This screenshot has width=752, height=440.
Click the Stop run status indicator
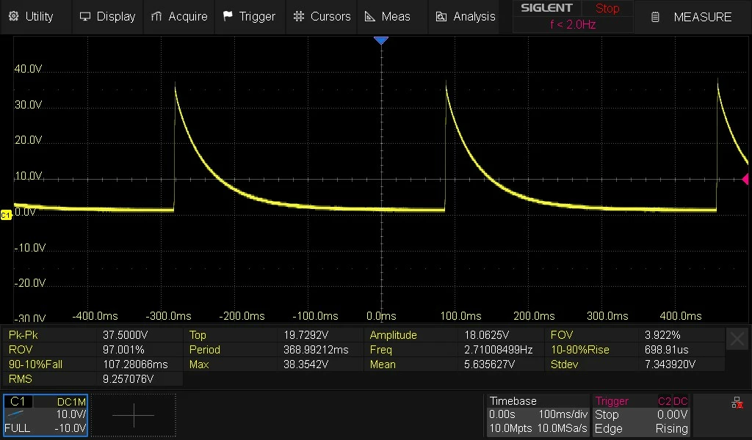click(x=607, y=9)
